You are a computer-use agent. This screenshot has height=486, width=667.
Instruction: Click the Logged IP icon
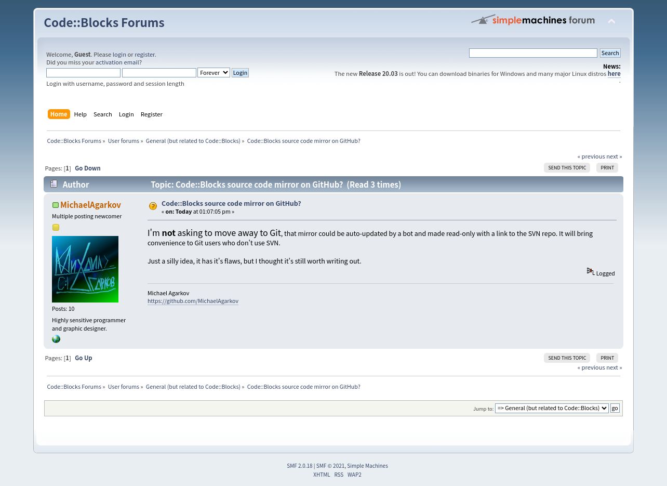click(x=591, y=272)
